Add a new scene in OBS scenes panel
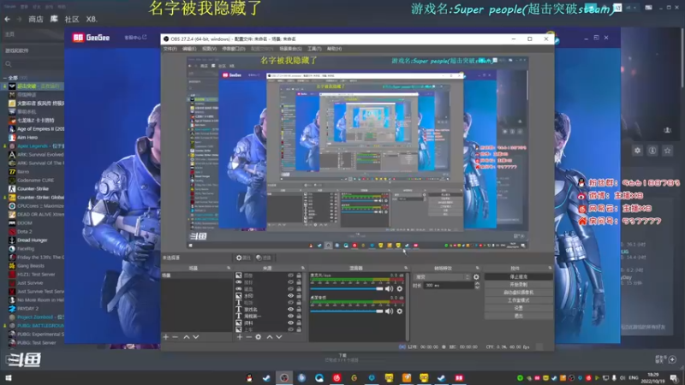Image resolution: width=685 pixels, height=385 pixels. click(165, 337)
